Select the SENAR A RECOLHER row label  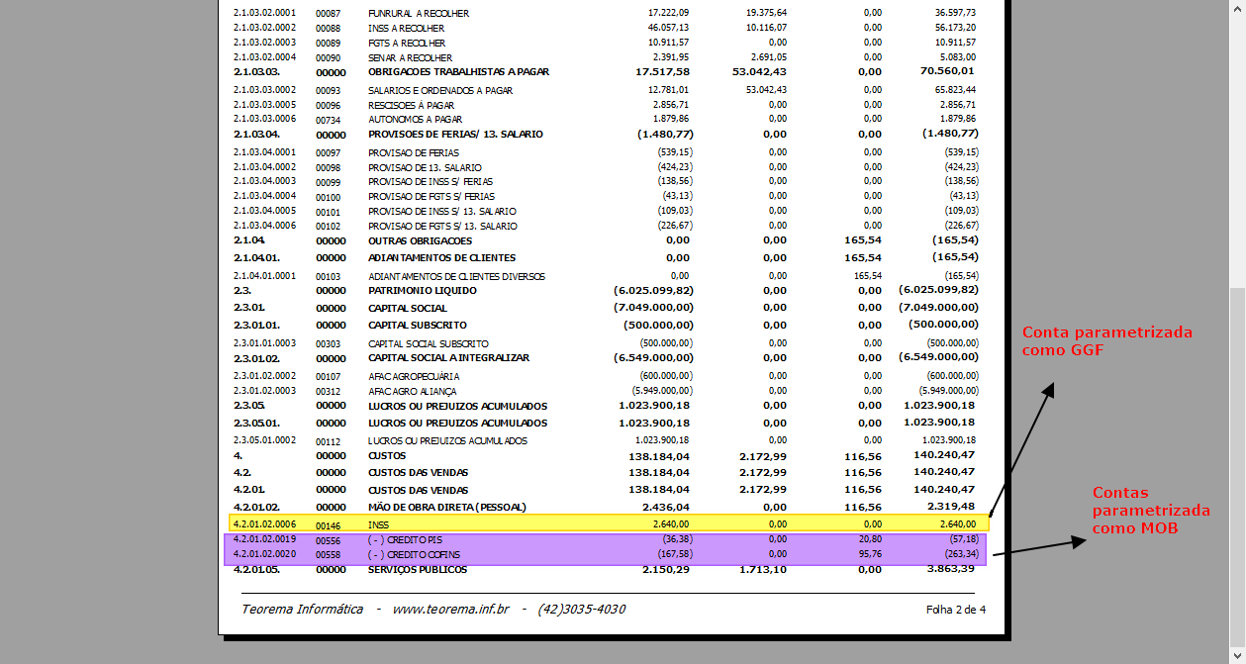410,58
